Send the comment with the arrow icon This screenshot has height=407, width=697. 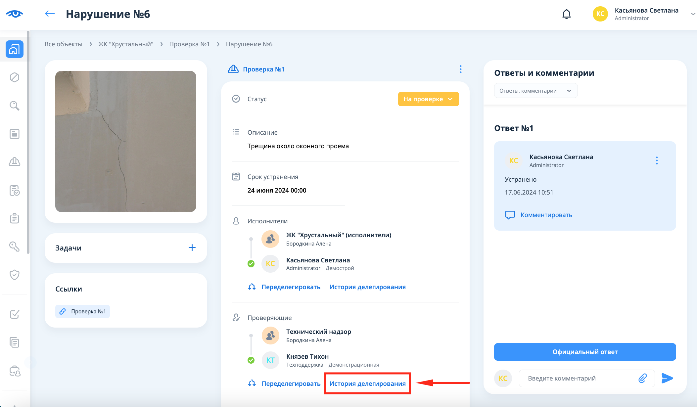point(667,378)
